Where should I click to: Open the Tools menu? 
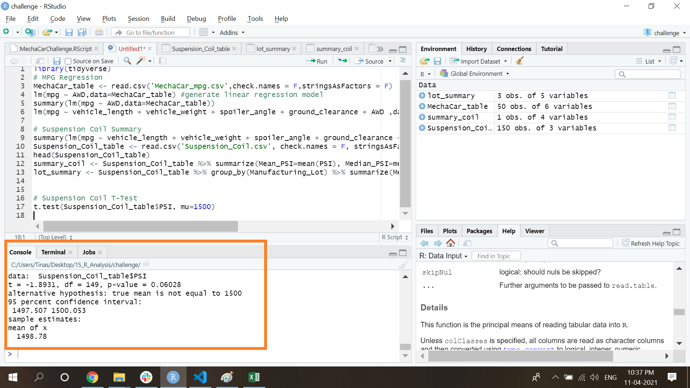coord(255,19)
